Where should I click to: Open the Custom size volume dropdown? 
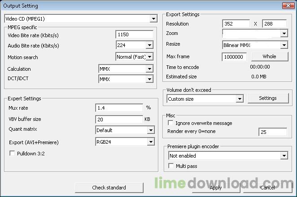click(239, 99)
